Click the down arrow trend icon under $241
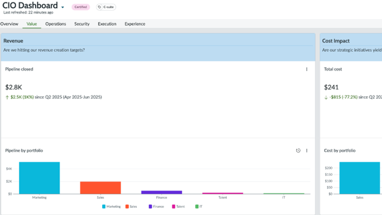 326,97
